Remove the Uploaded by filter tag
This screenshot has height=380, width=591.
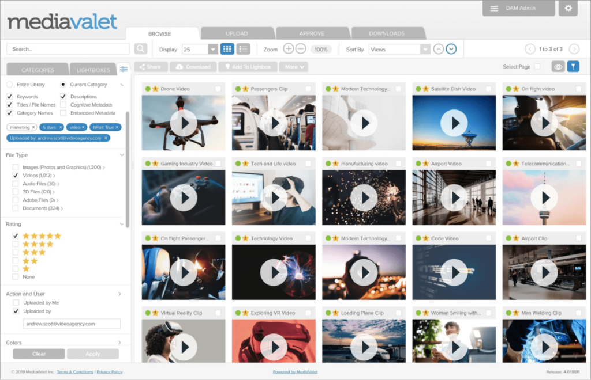pyautogui.click(x=106, y=138)
